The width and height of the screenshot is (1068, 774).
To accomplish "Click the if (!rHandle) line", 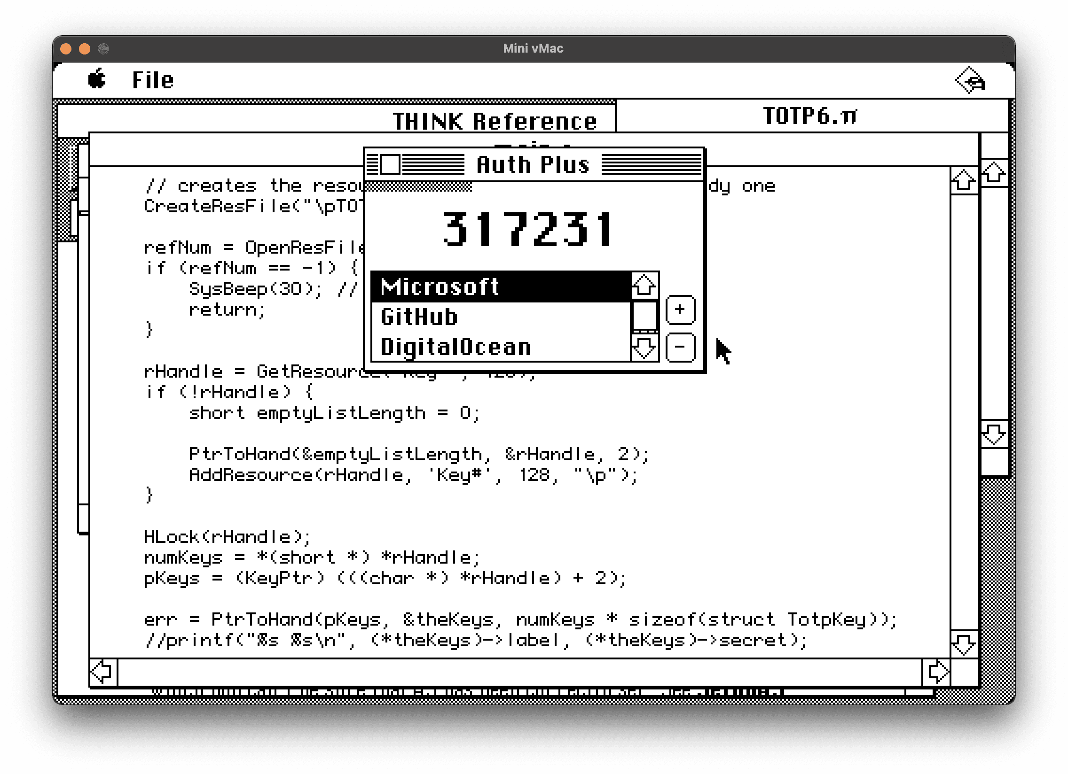I will (229, 392).
